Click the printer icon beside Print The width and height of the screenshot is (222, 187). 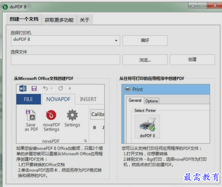[x=127, y=89]
